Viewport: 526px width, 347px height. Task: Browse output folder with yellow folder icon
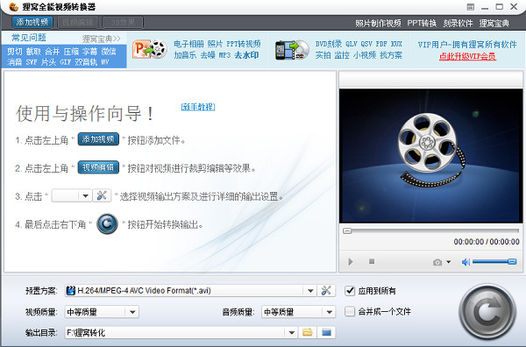coord(308,332)
